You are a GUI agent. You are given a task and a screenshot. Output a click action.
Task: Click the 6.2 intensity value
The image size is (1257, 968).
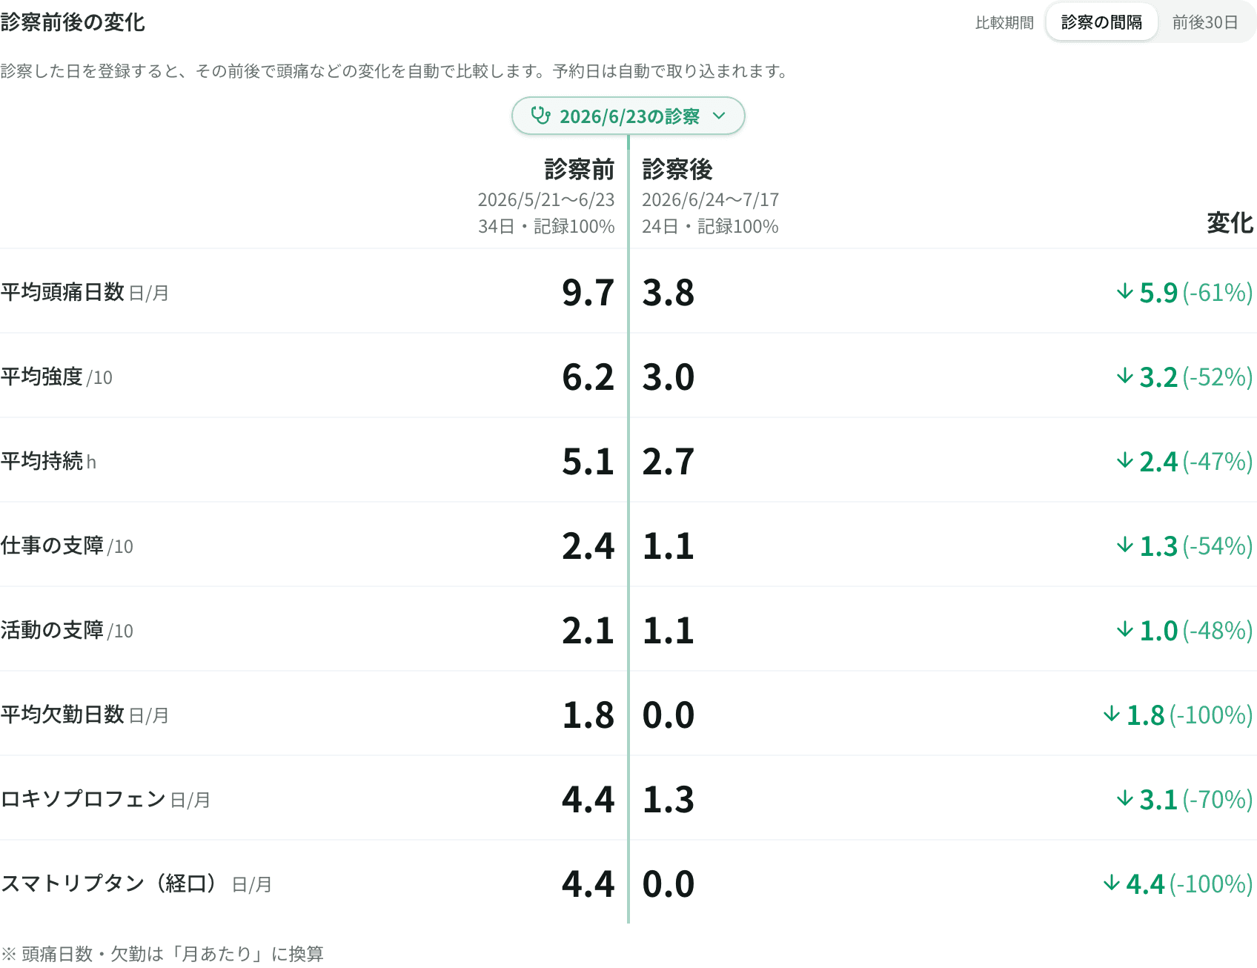(588, 377)
